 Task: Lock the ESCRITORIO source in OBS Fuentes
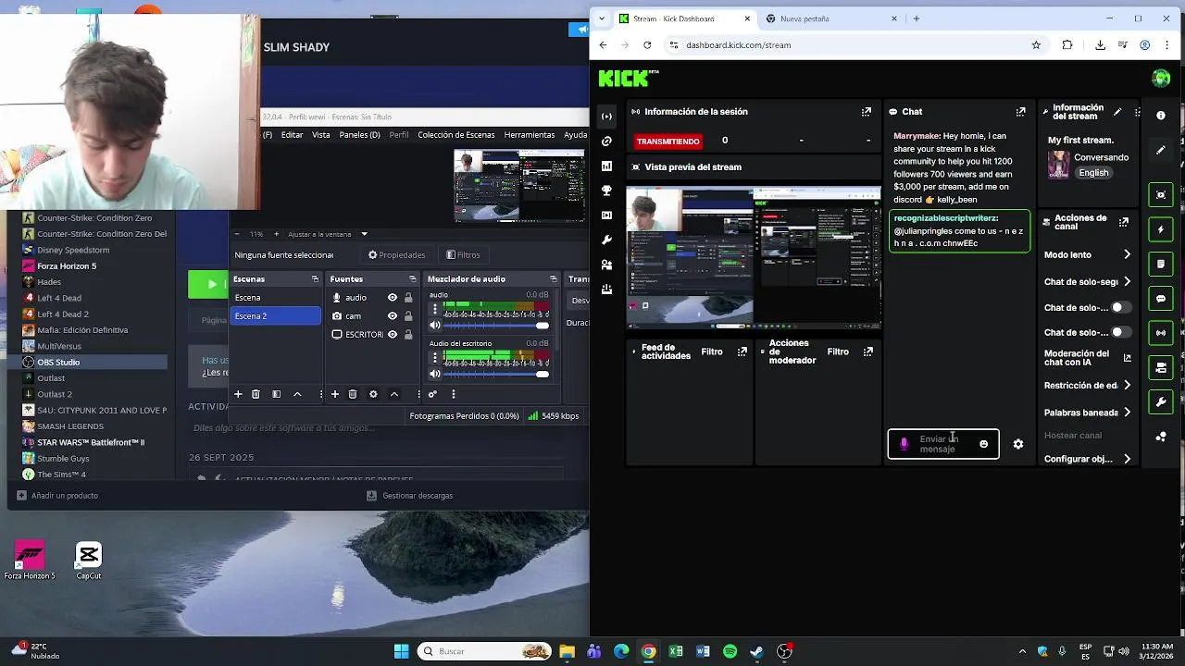pos(408,334)
